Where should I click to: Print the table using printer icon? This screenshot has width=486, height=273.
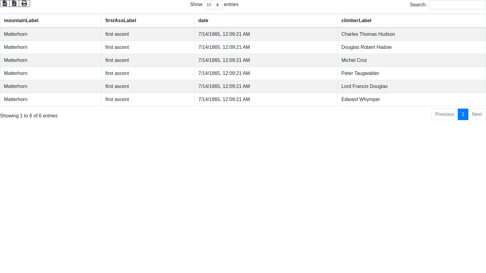(x=24, y=3)
